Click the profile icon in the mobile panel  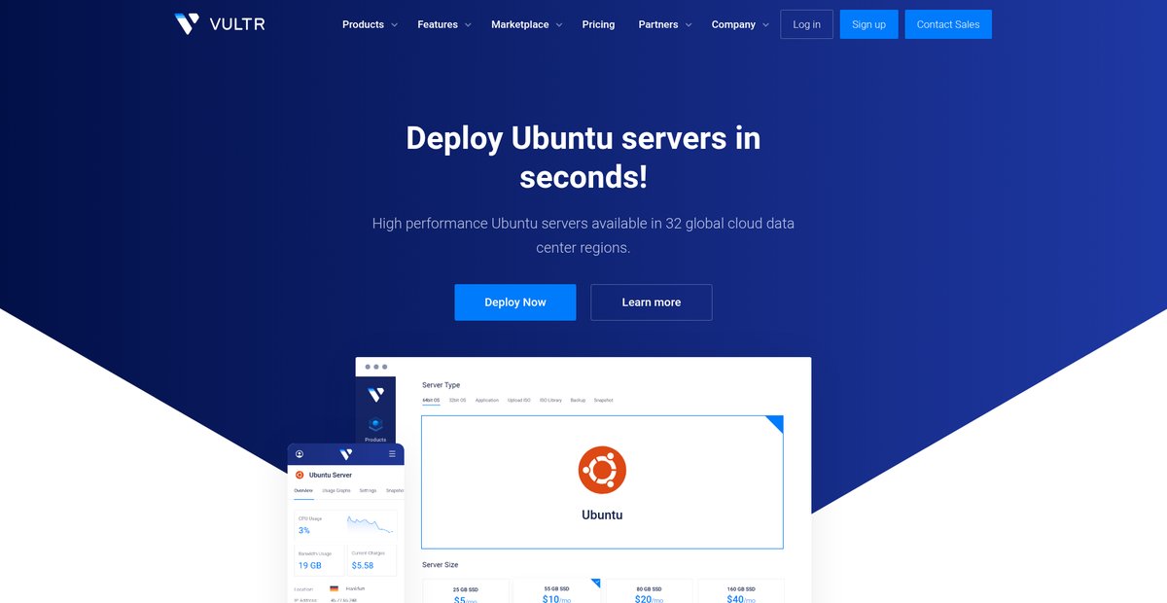click(300, 454)
